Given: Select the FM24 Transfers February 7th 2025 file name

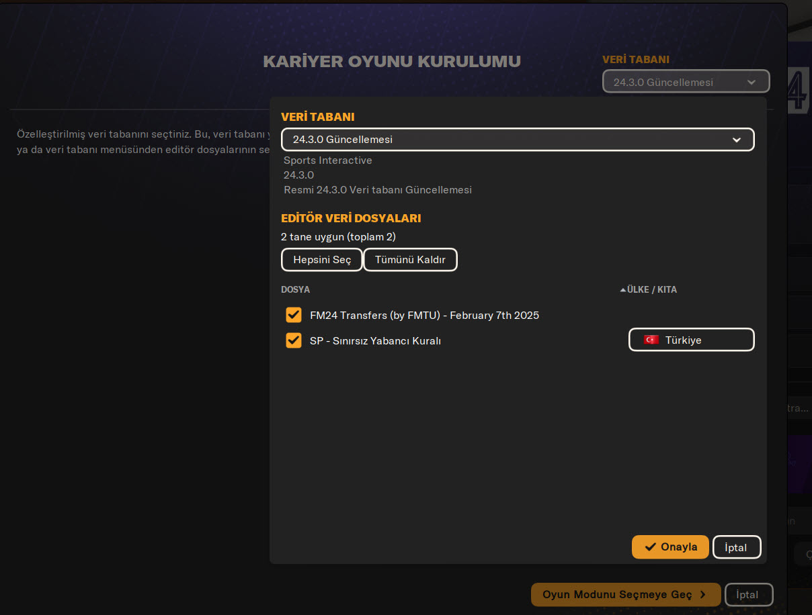Looking at the screenshot, I should coord(424,315).
